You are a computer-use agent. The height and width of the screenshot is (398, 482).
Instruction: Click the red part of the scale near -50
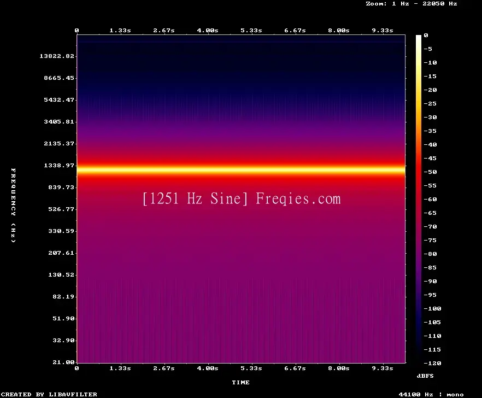point(419,172)
